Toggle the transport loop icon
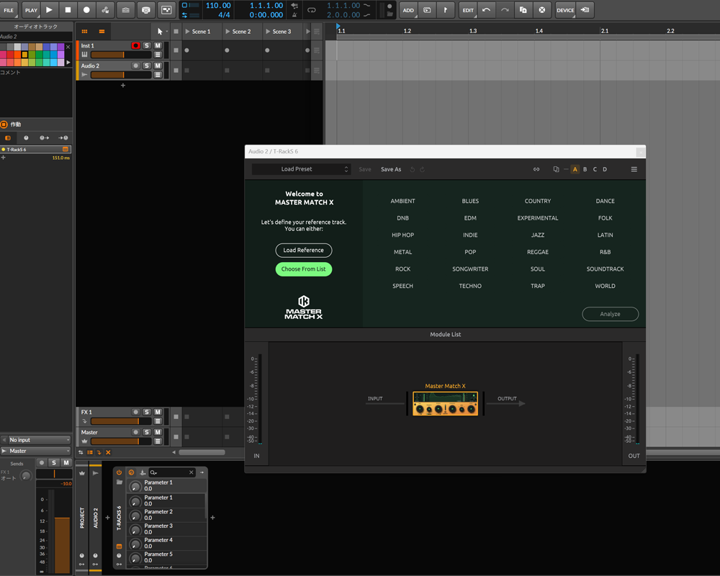 click(311, 10)
